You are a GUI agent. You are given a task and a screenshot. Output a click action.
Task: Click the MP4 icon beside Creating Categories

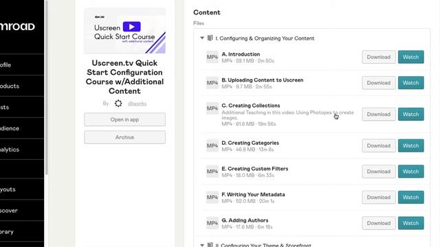click(212, 145)
